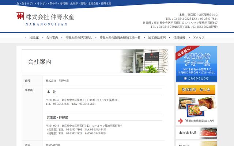234x146 pixels.
Task: Select 仲野水産の経営理念 menu item
Action: coord(79,38)
